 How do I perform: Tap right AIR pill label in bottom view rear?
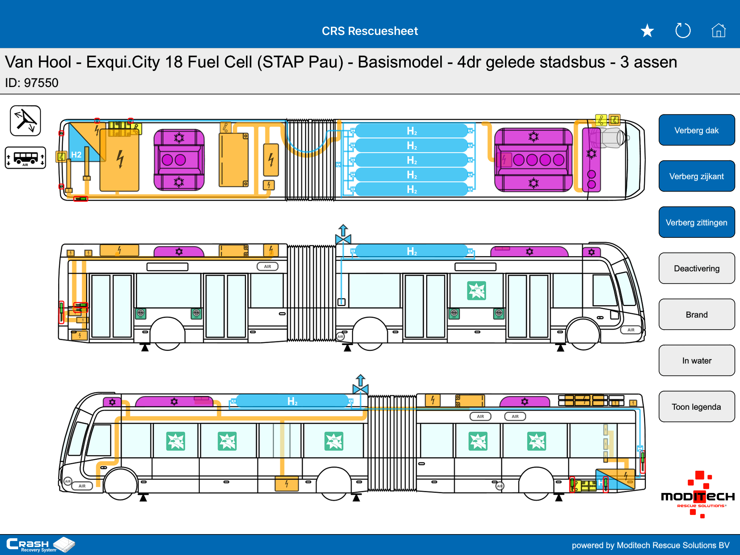coord(515,416)
